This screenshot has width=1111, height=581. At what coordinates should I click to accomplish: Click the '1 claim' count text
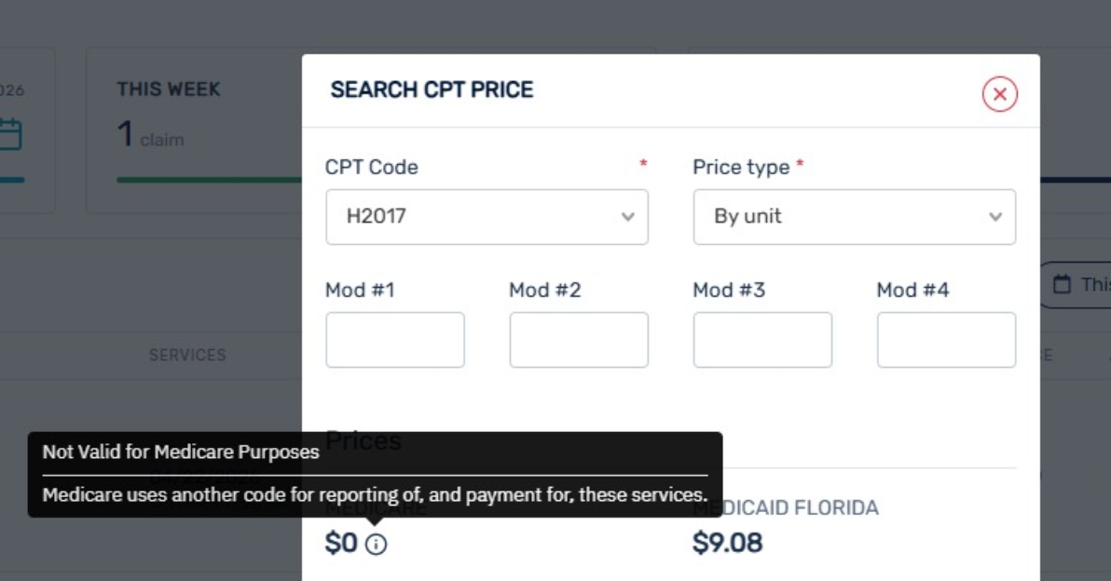point(151,137)
